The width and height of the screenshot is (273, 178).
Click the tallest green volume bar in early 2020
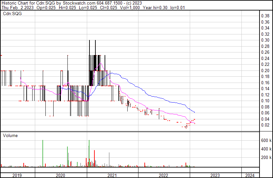pos(43,153)
